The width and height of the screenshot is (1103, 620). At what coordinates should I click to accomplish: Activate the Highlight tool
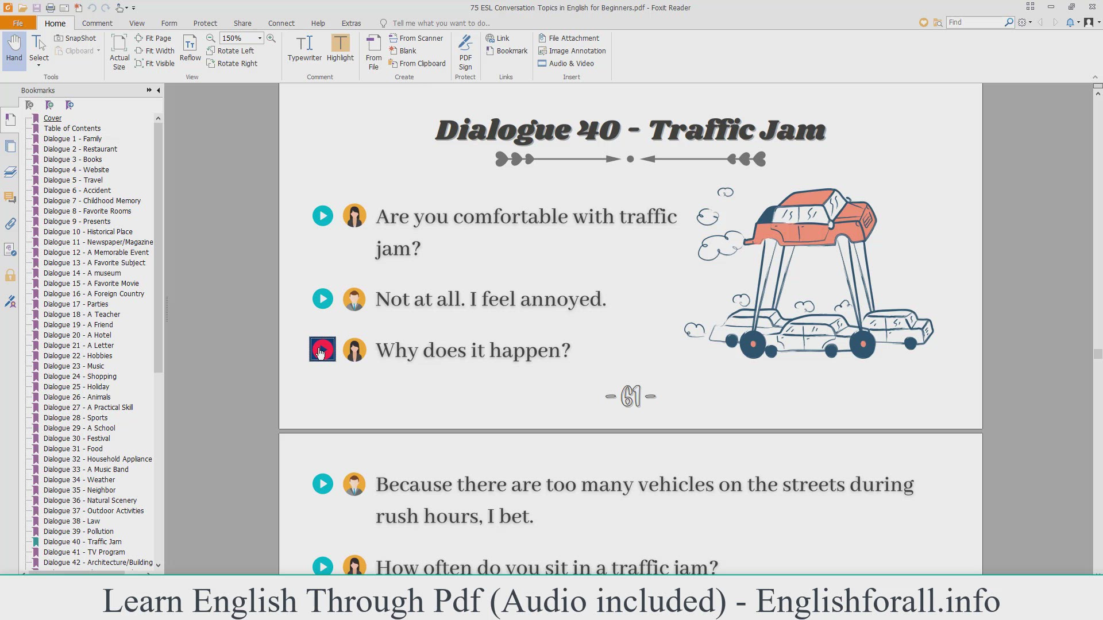coord(340,48)
